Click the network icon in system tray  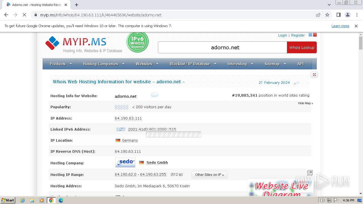point(329,200)
